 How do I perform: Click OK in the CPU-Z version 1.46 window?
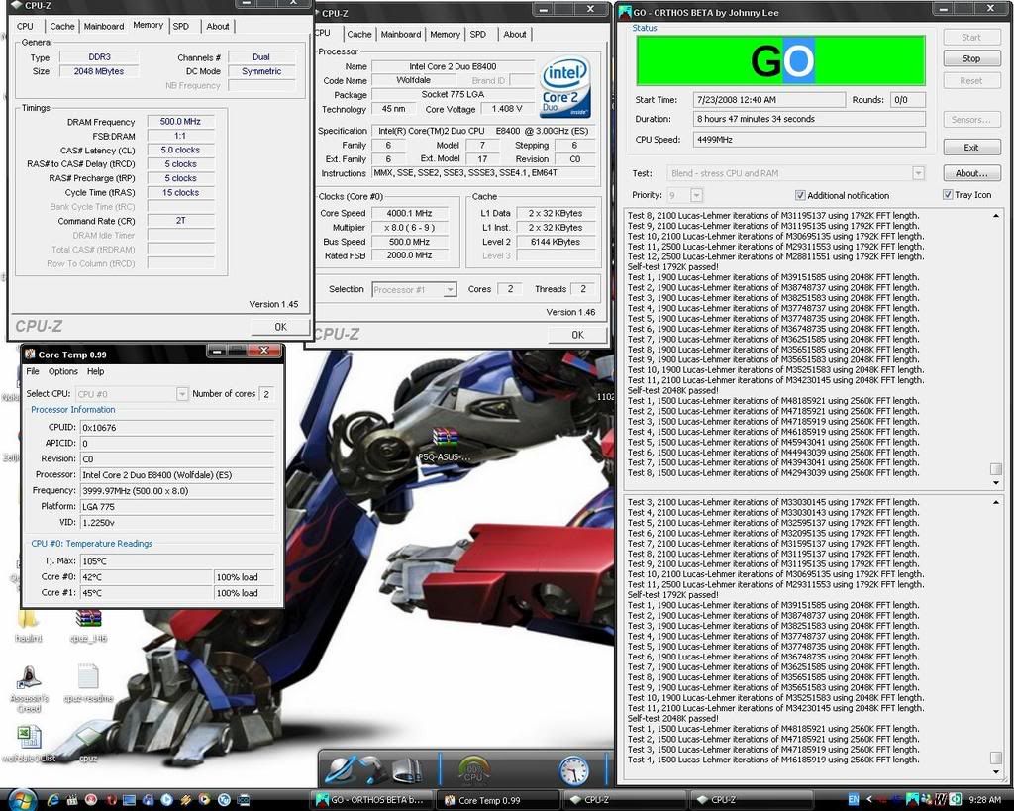[x=577, y=335]
